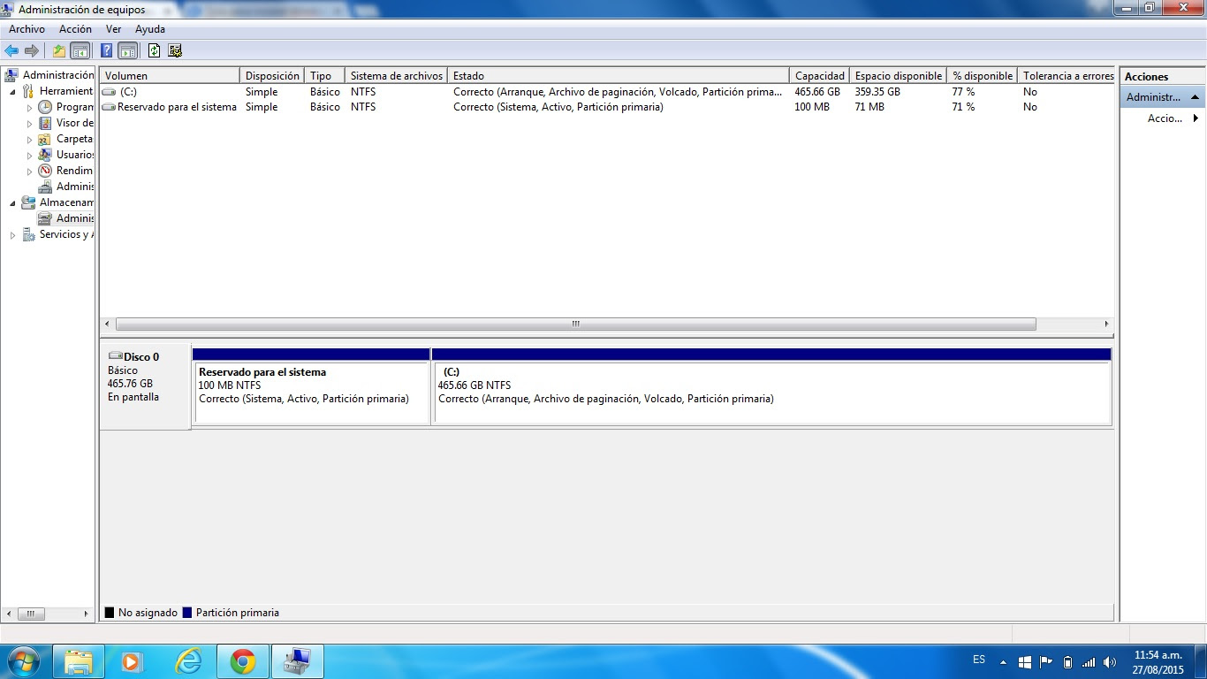
Task: Open the Ver menu
Action: 113,29
